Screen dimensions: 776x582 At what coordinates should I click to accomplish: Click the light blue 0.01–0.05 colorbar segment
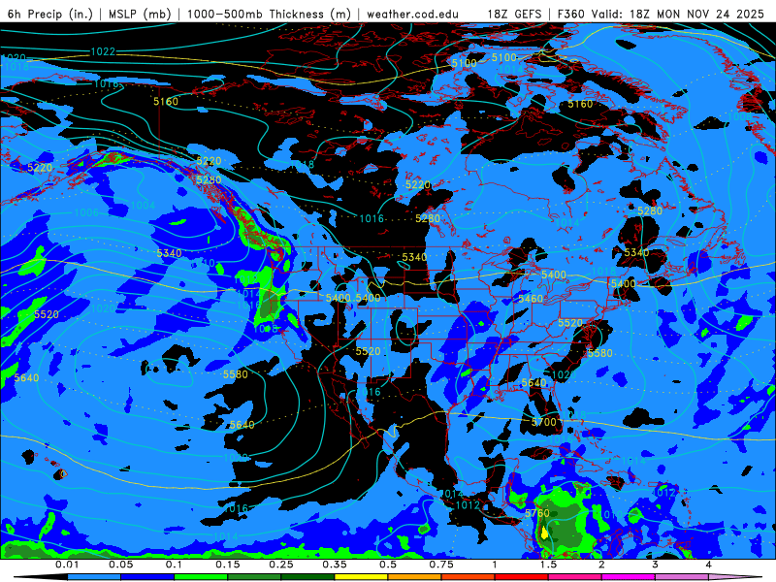point(94,577)
